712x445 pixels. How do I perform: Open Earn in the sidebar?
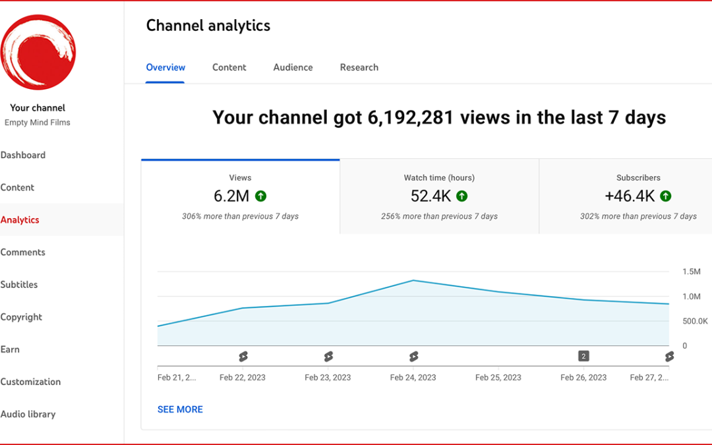click(x=10, y=349)
